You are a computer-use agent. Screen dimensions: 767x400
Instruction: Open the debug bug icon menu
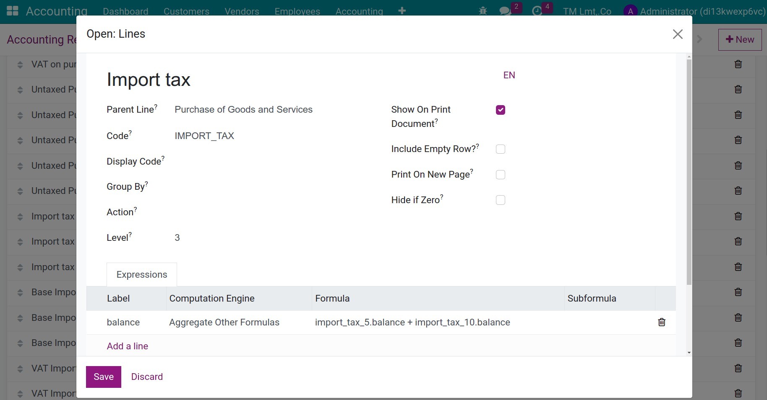click(483, 11)
